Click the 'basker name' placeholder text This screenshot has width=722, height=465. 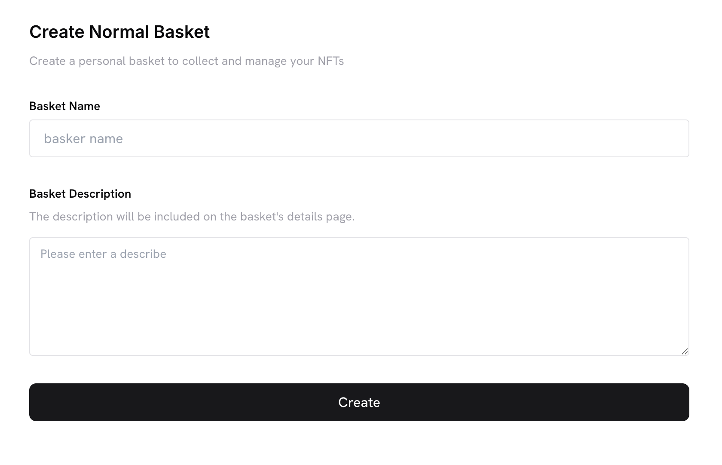pyautogui.click(x=83, y=139)
